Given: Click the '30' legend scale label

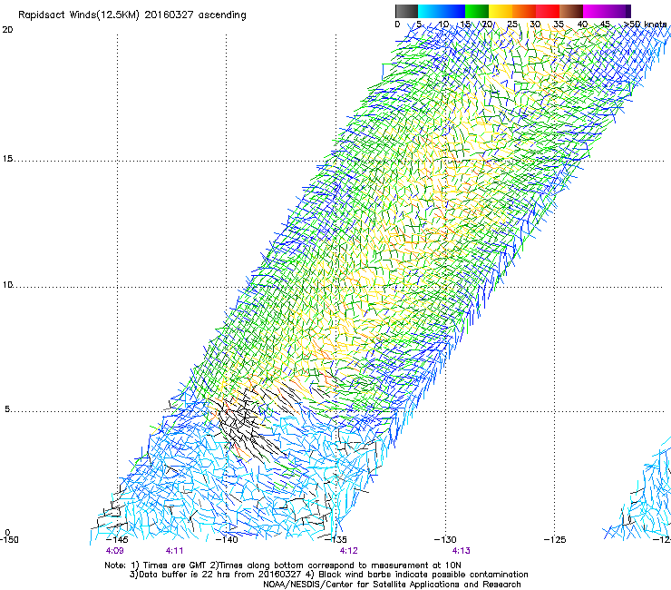Looking at the screenshot, I should tap(535, 25).
